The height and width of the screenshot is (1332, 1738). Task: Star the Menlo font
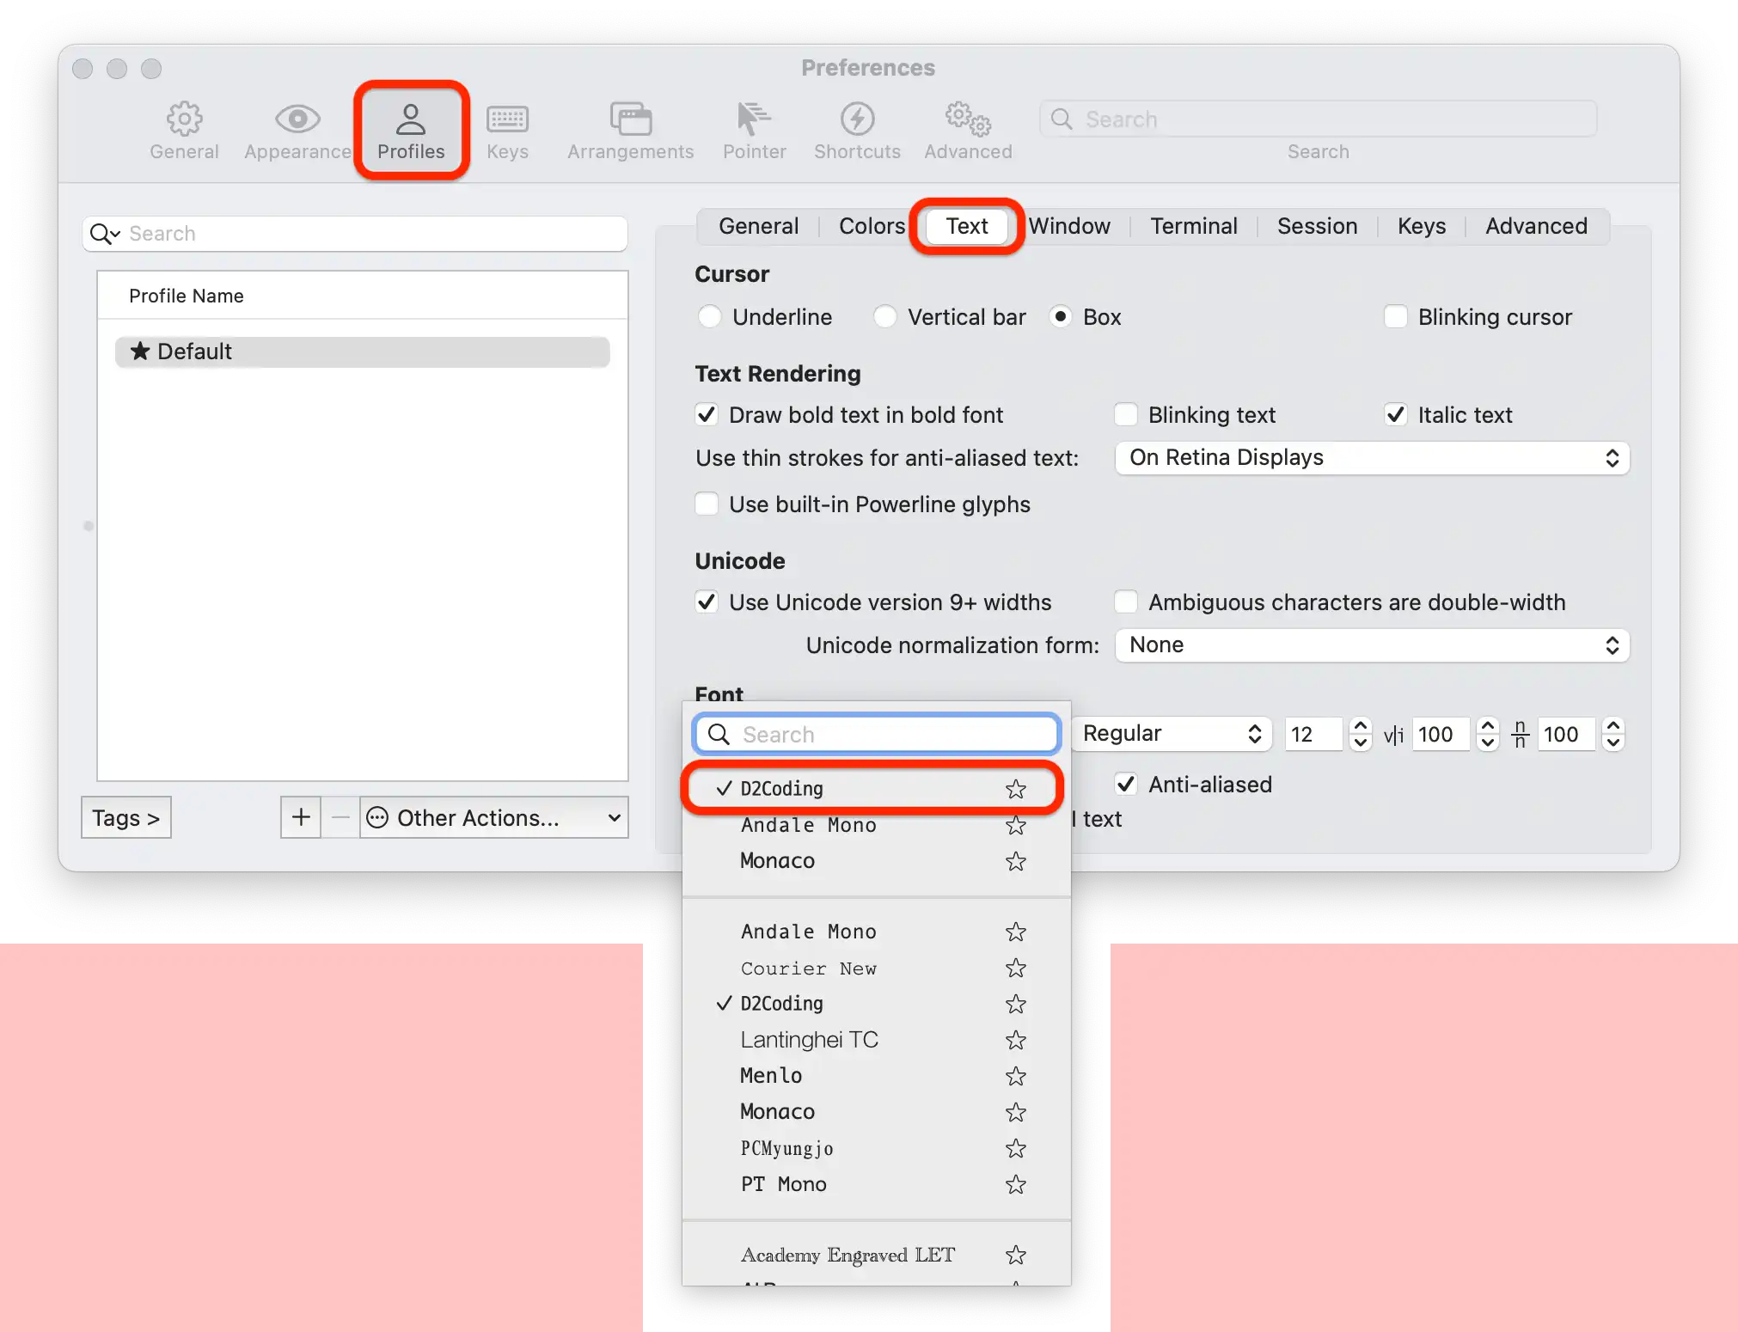point(1016,1076)
